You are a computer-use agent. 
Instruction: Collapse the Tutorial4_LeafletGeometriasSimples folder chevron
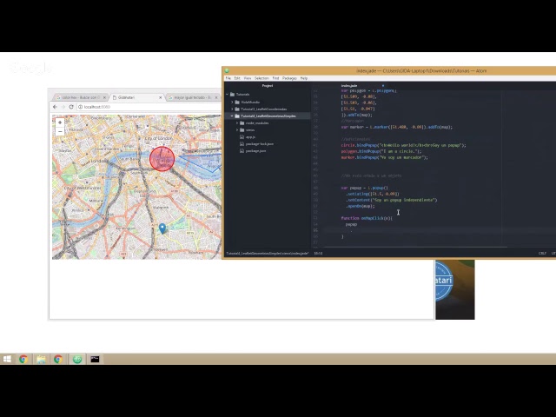coord(232,116)
